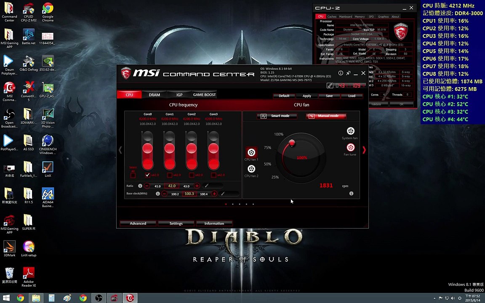
Task: Increase Base clock with plus button
Action: click(214, 194)
